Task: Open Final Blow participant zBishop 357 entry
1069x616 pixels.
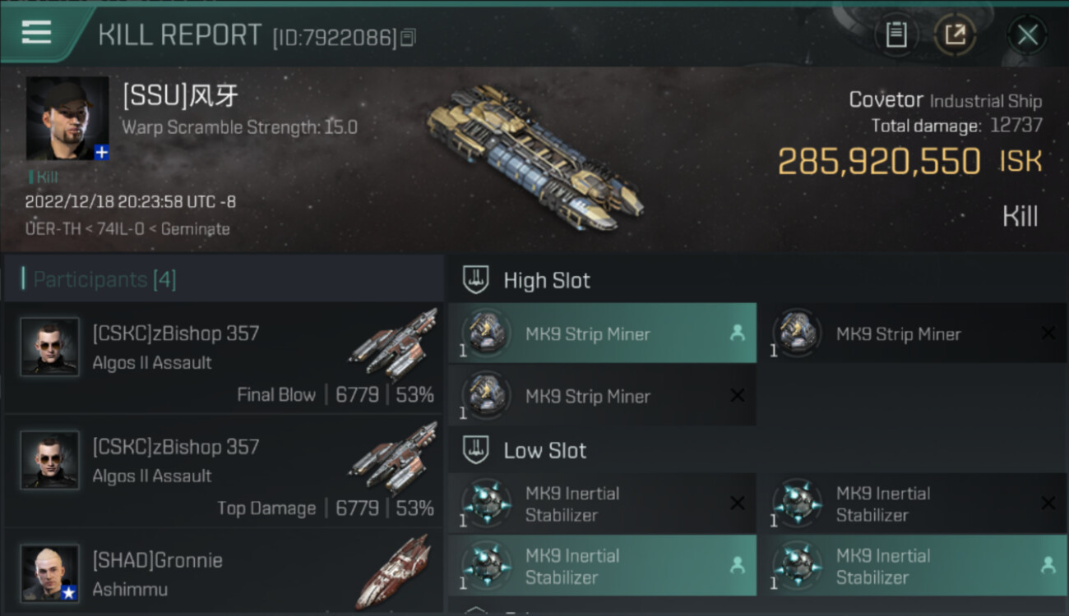Action: [x=224, y=358]
